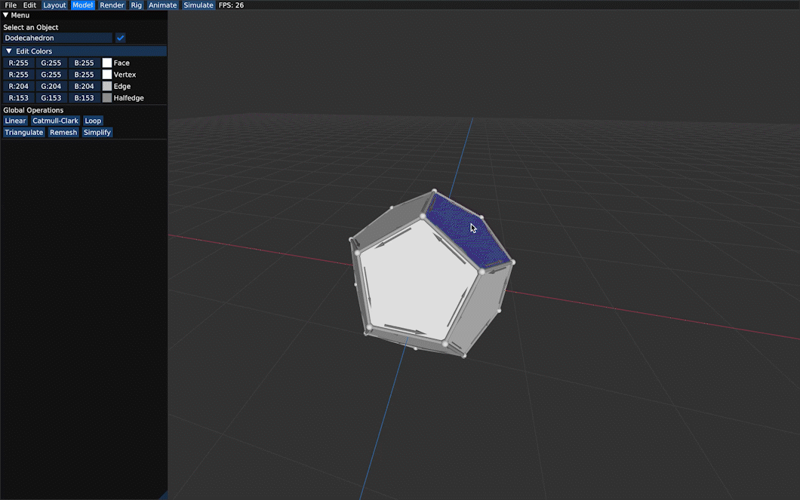
Task: Switch to Rig mode
Action: tap(136, 5)
